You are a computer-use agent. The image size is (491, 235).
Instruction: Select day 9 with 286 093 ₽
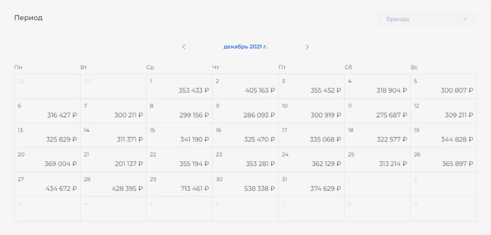[x=246, y=111]
